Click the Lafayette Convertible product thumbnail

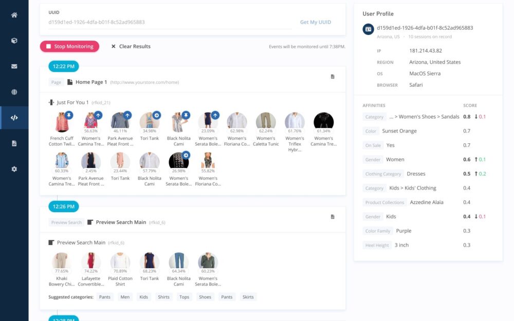(91, 261)
